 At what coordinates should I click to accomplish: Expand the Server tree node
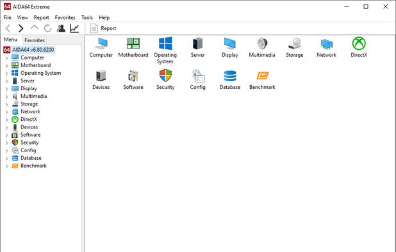tap(7, 81)
